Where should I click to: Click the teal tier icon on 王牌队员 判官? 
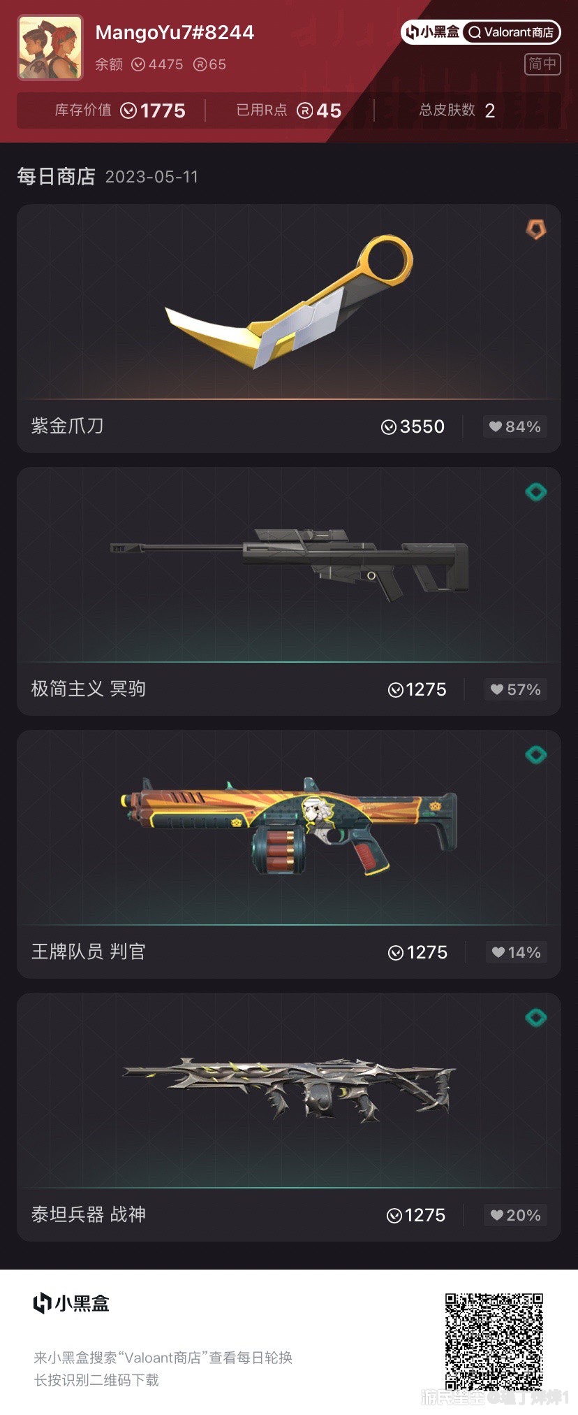pyautogui.click(x=535, y=755)
